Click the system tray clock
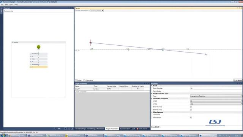The image size is (243, 137). (236, 135)
